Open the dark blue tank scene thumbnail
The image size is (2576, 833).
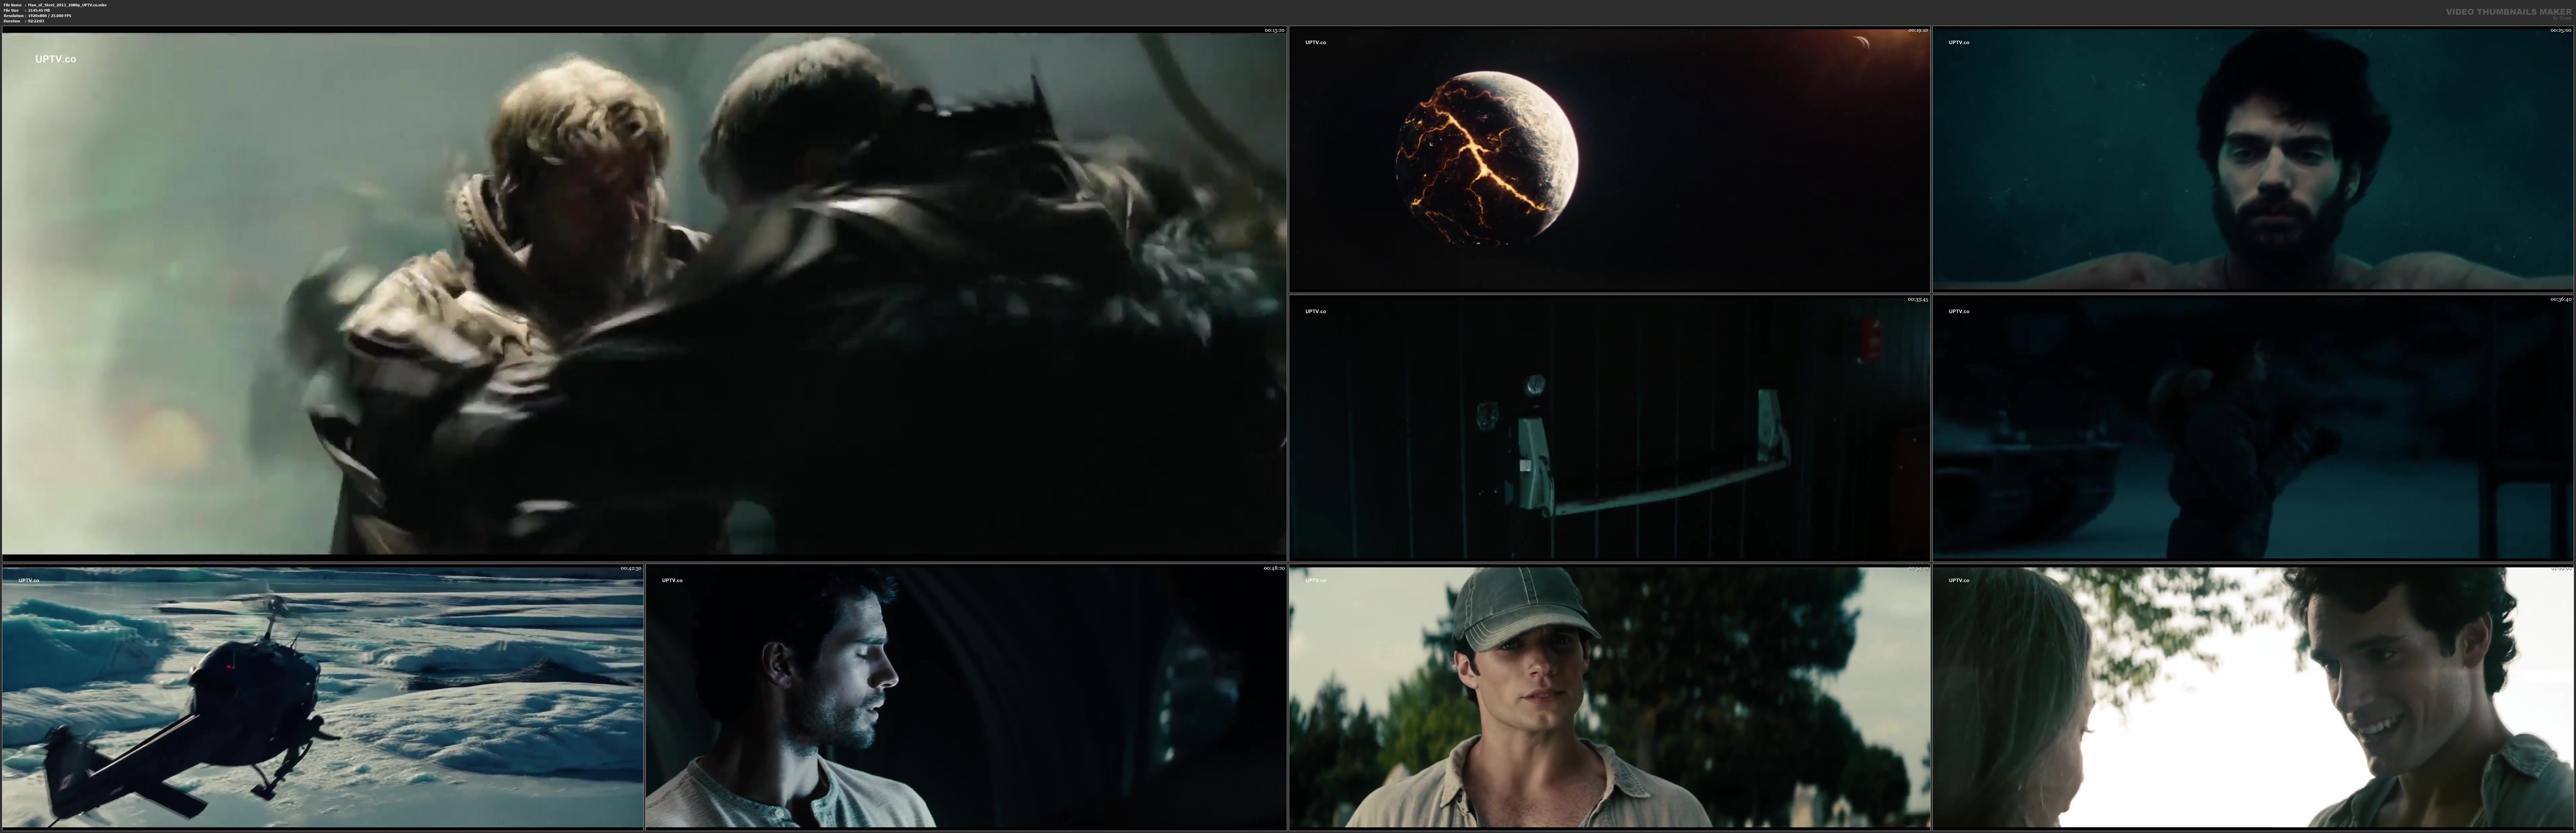(2253, 428)
